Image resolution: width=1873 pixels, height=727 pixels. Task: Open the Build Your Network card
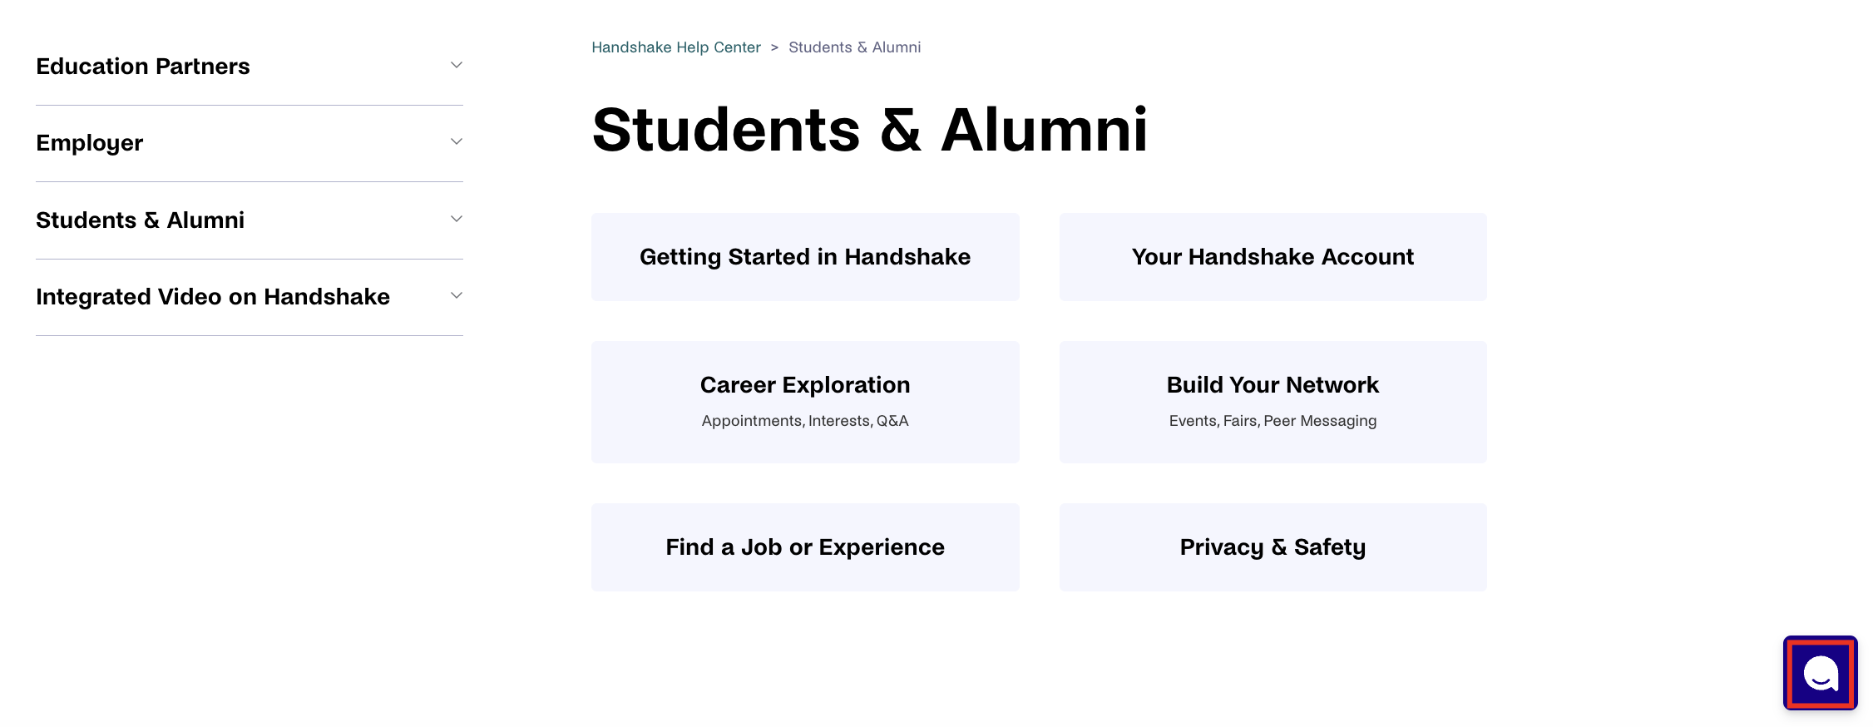click(x=1273, y=402)
